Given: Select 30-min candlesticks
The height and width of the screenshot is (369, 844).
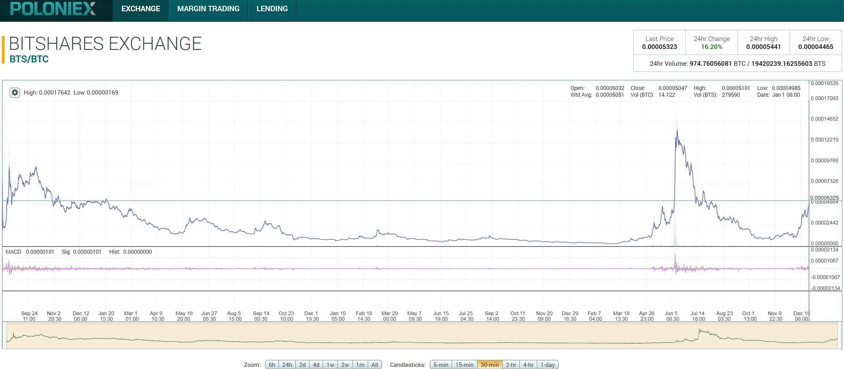Looking at the screenshot, I should click(490, 364).
